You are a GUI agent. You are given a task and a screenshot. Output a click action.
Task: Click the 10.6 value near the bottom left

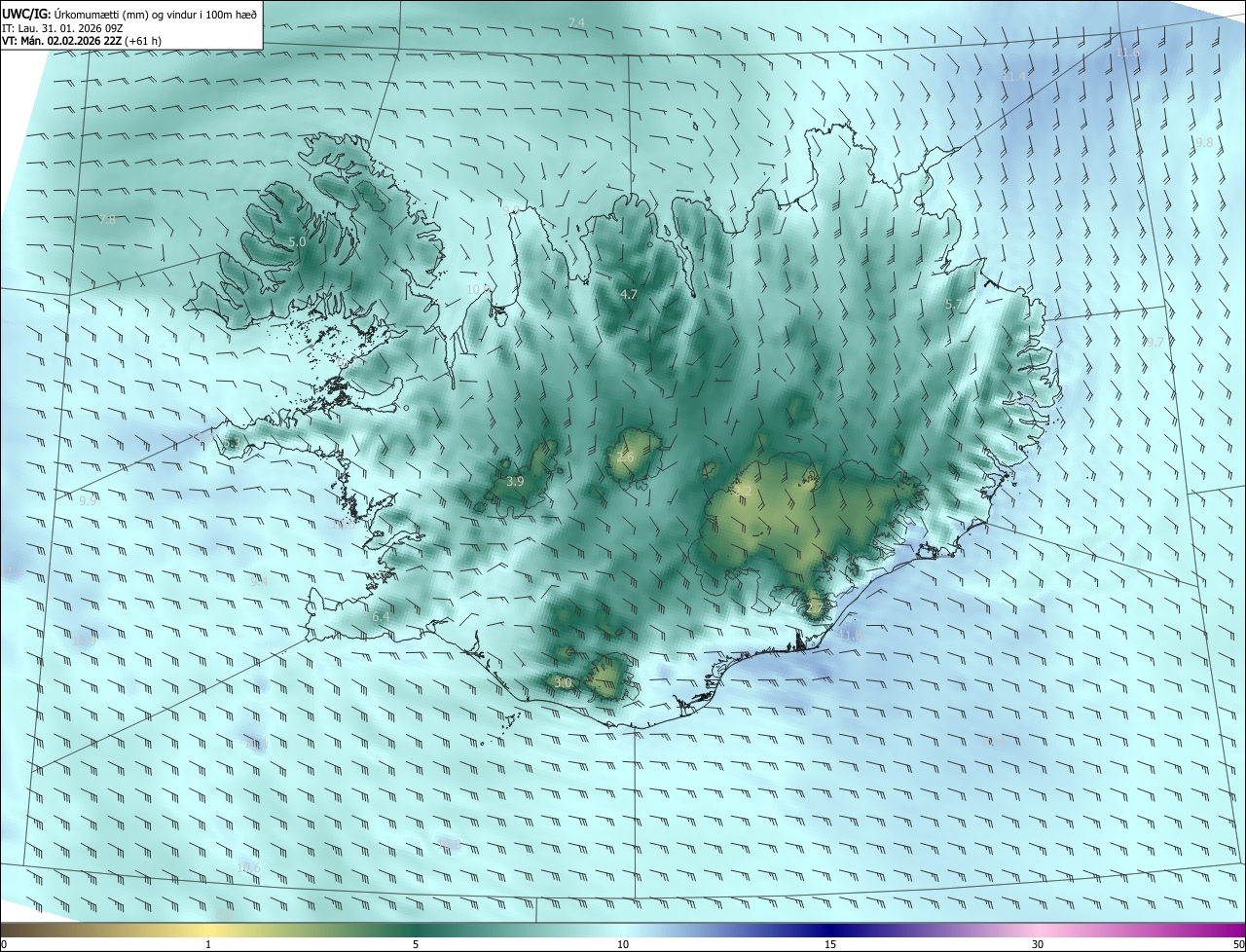point(249,868)
